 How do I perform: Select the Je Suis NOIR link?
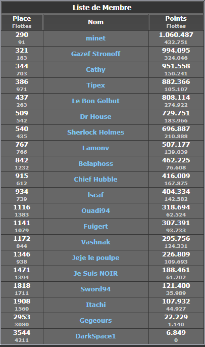coord(95,274)
